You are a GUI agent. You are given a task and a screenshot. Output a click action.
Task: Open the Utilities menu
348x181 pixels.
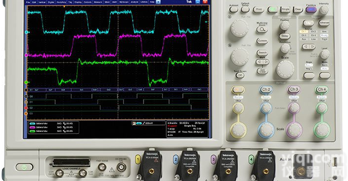coord(144,2)
